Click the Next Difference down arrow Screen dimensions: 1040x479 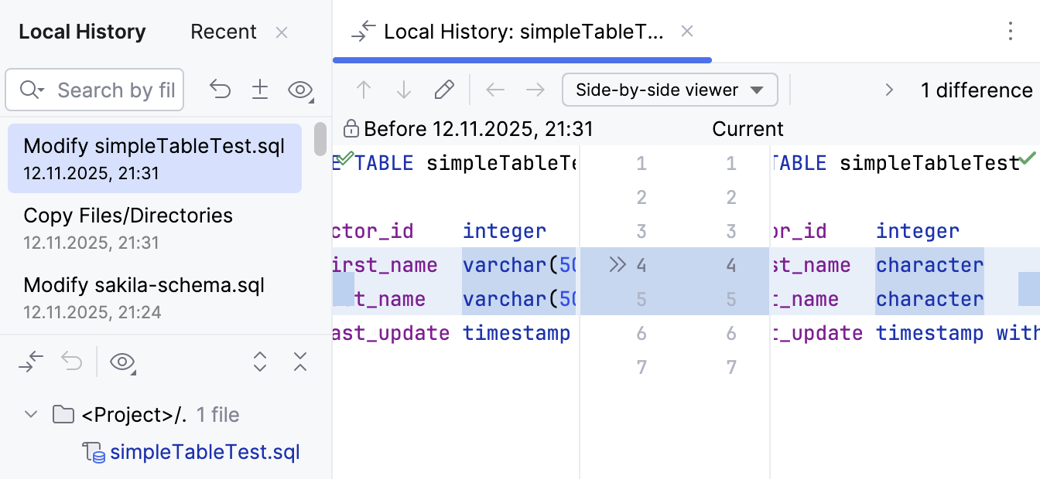[x=403, y=90]
